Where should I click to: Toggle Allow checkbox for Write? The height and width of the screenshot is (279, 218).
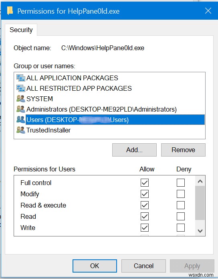tap(145, 228)
